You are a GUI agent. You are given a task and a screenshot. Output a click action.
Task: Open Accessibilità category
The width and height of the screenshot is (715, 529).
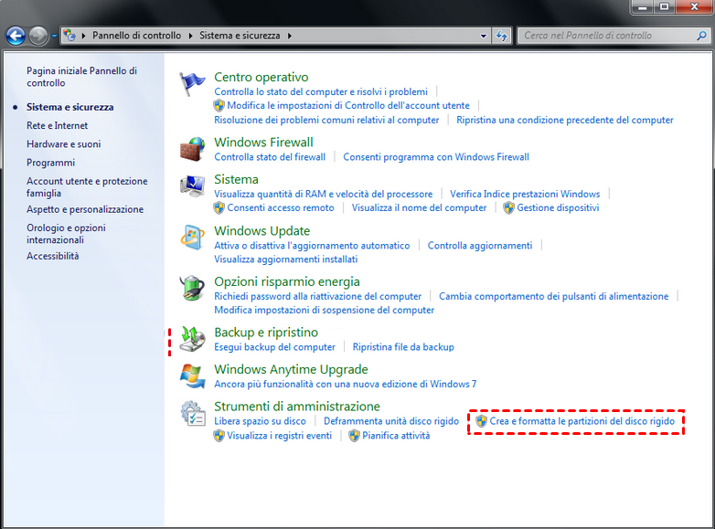(52, 256)
